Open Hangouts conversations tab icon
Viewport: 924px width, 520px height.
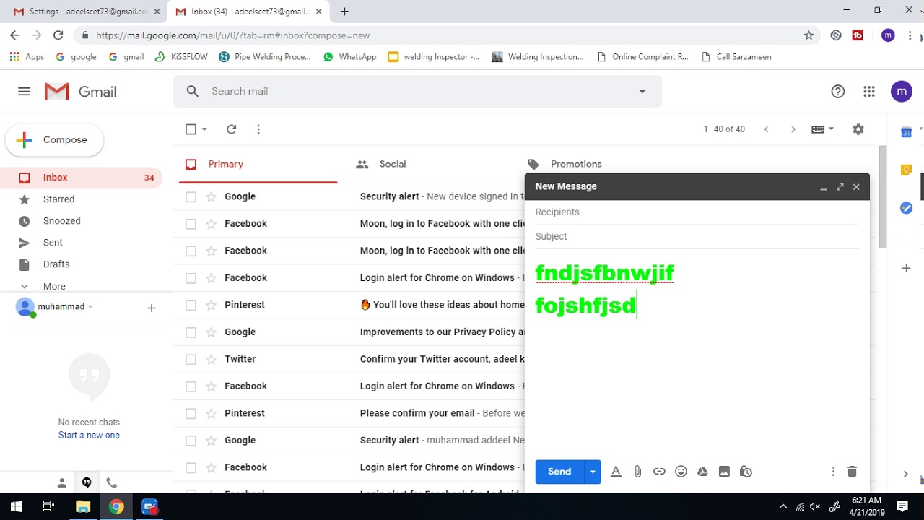pos(87,482)
